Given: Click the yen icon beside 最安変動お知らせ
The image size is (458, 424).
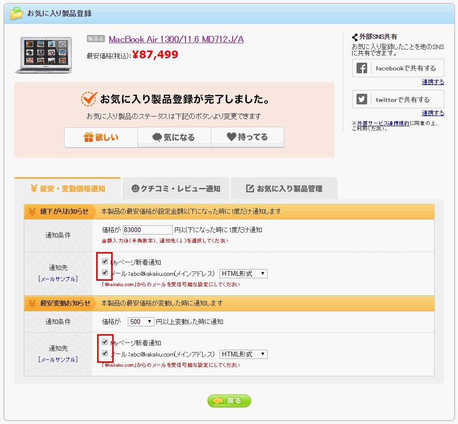Looking at the screenshot, I should coord(33,304).
